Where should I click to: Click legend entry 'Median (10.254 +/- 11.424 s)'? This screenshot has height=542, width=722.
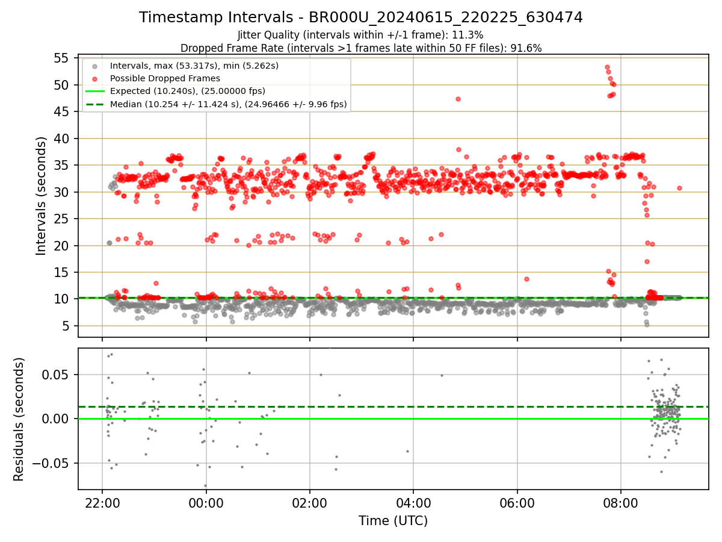click(x=229, y=104)
